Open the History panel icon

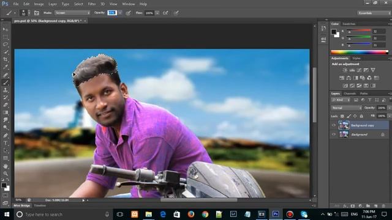click(x=323, y=29)
